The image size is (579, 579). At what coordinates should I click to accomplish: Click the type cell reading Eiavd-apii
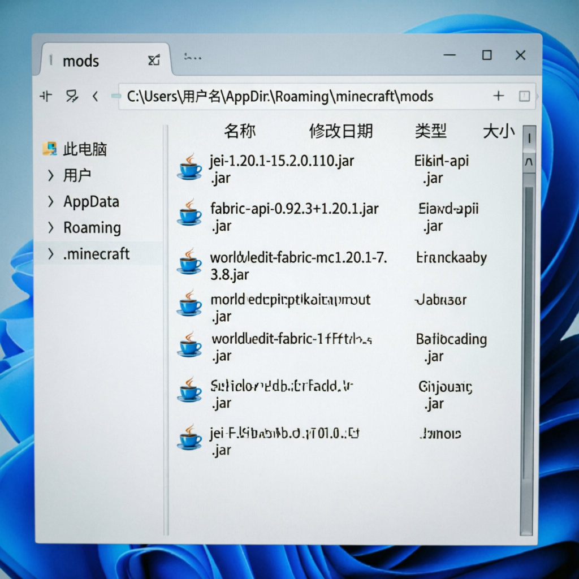(x=448, y=217)
